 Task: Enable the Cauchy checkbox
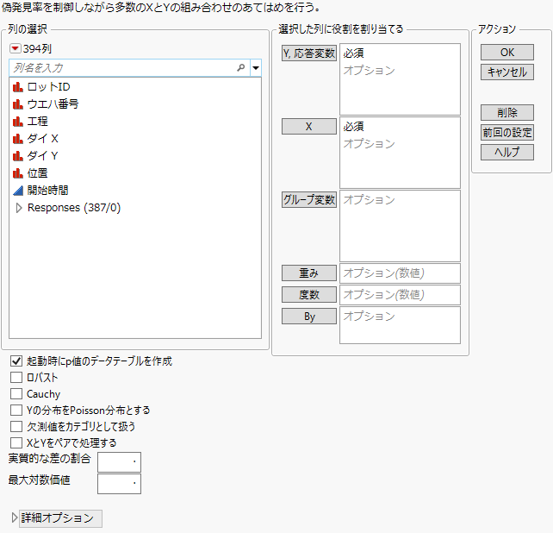click(16, 394)
